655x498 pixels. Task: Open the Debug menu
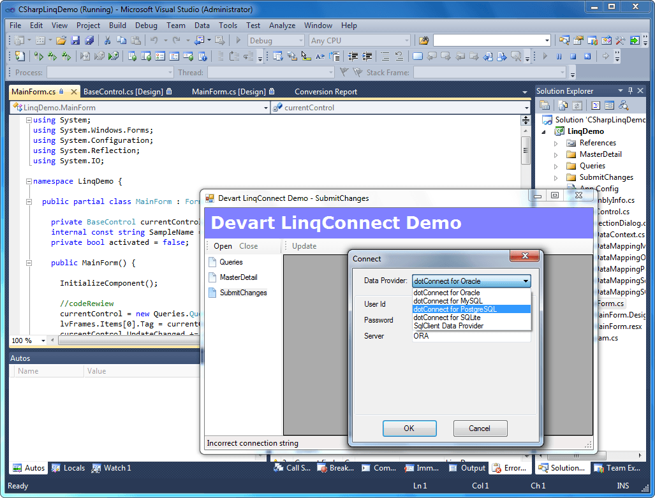pos(146,26)
